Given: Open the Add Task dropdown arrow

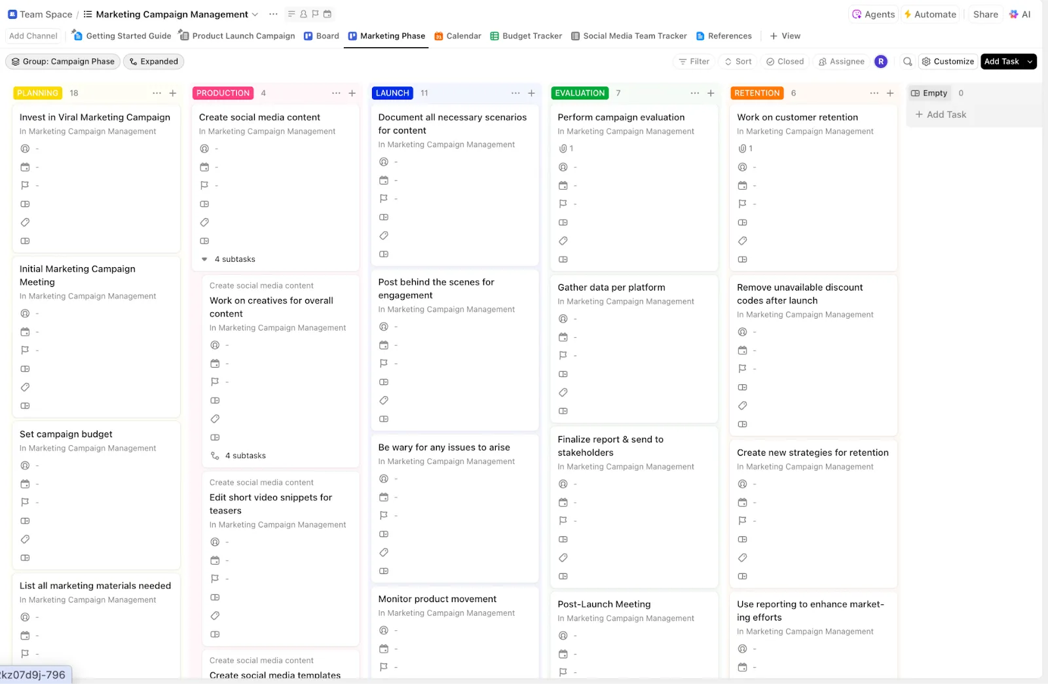Looking at the screenshot, I should point(1030,62).
